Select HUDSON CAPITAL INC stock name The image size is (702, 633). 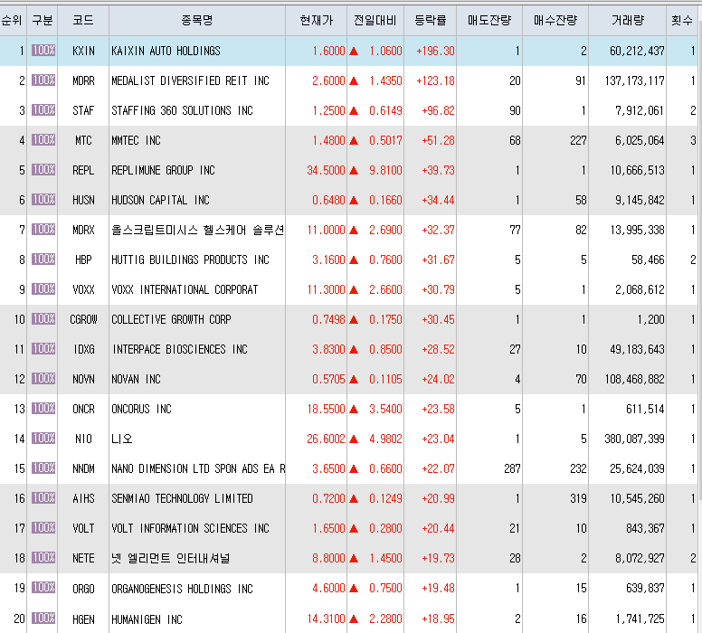pos(160,200)
